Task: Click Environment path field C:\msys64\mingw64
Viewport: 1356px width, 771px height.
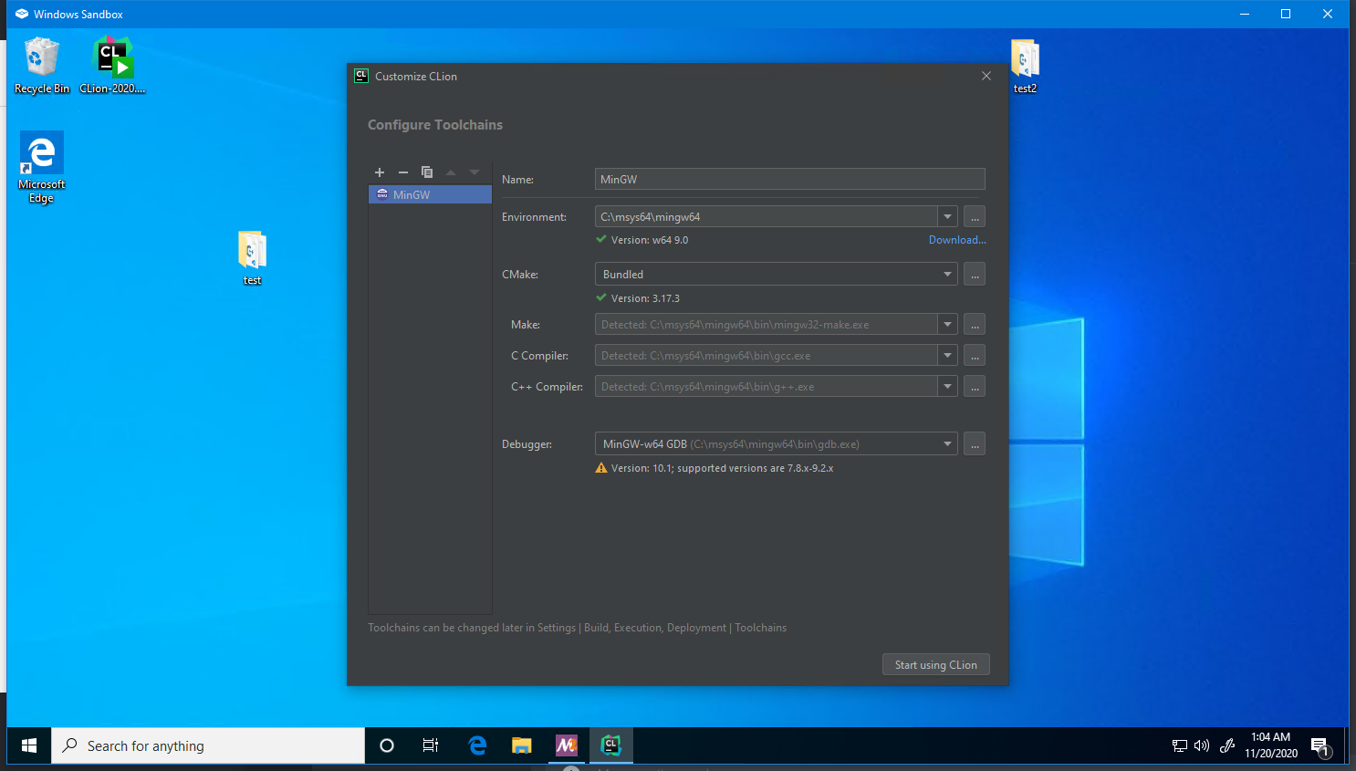Action: tap(767, 216)
